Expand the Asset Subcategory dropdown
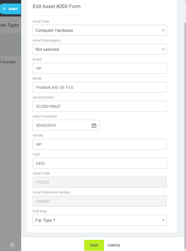 (100, 49)
